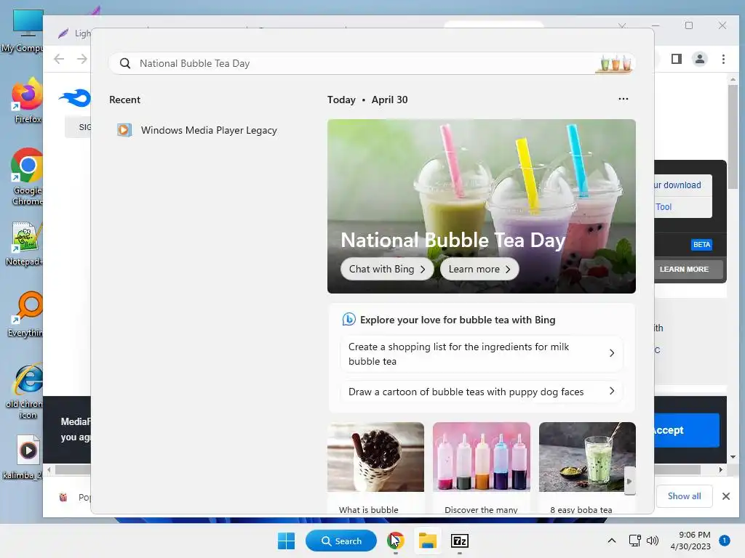This screenshot has height=558, width=745.
Task: Click the National Bubble Tea Day search field
Action: (372, 64)
